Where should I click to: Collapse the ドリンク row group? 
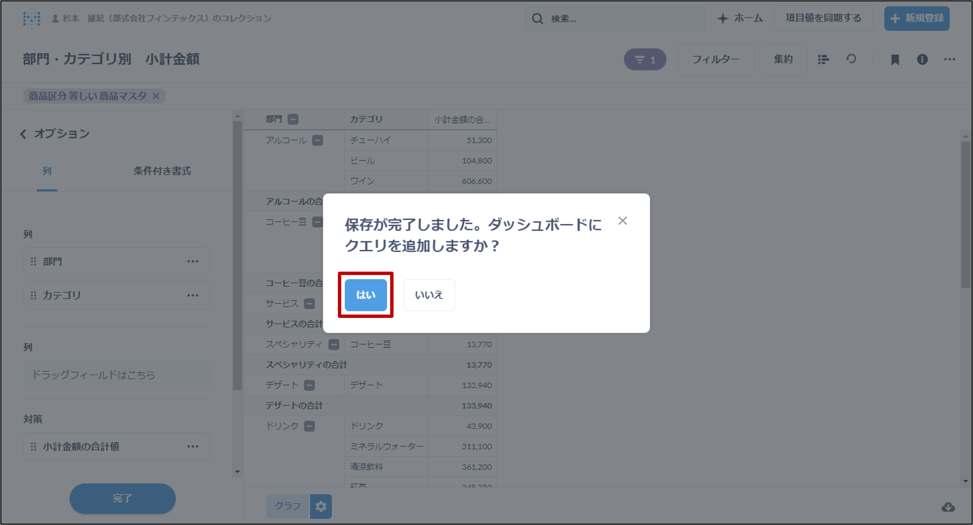310,426
